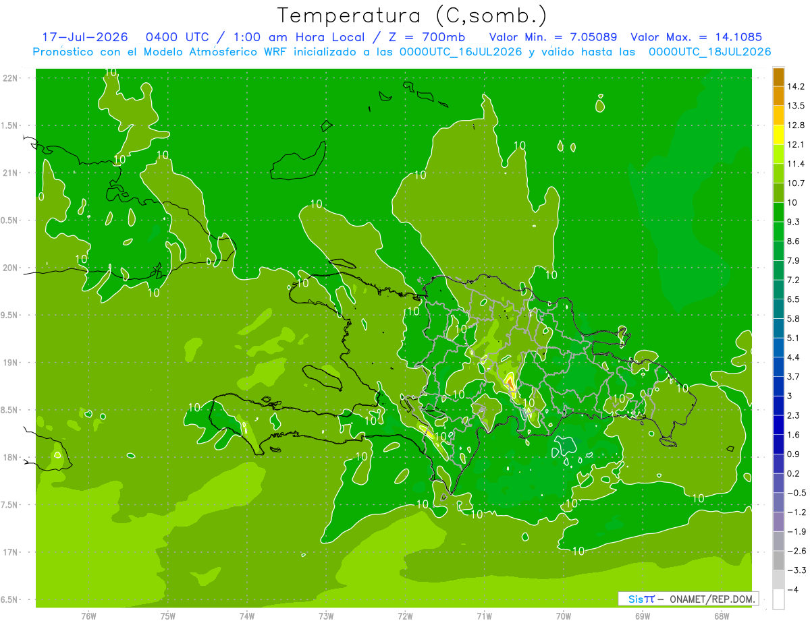Click the '69W' longitude axis label
Viewport: 810px width, 625px height.
(x=643, y=616)
